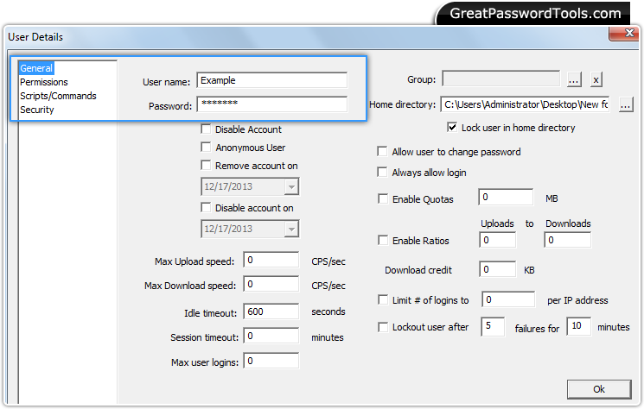
Task: Check Allow user to change password
Action: click(x=382, y=152)
